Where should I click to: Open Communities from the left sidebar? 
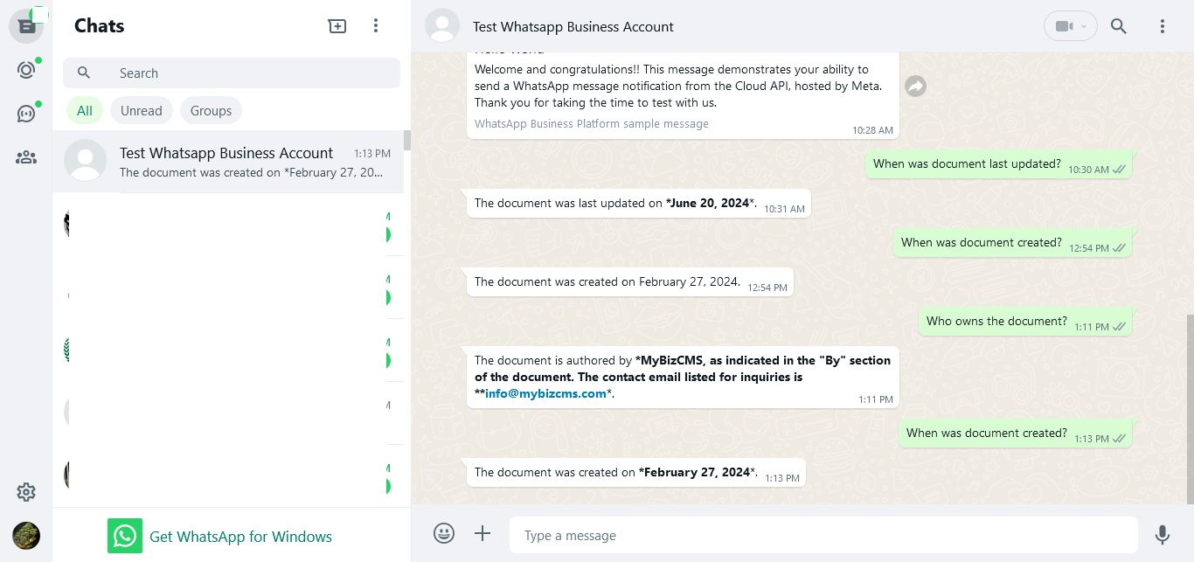click(x=26, y=157)
